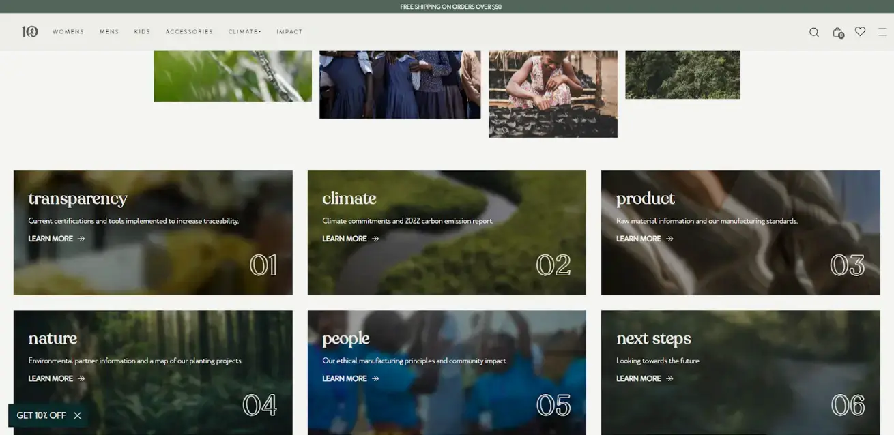Click the woman planting seedlings photo

(x=553, y=93)
